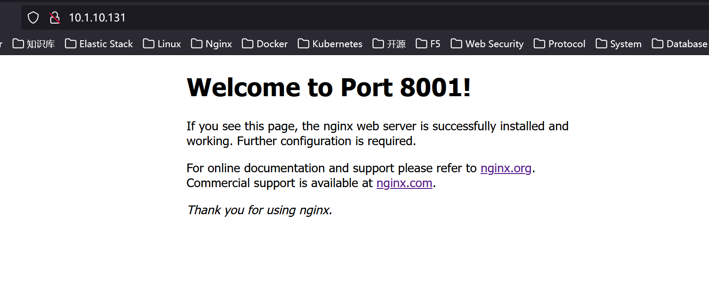
Task: Open the Linux bookmark folder
Action: (162, 44)
